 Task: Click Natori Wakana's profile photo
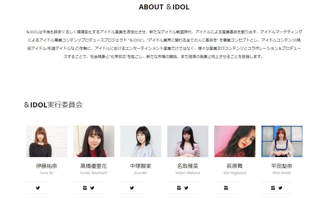188,141
